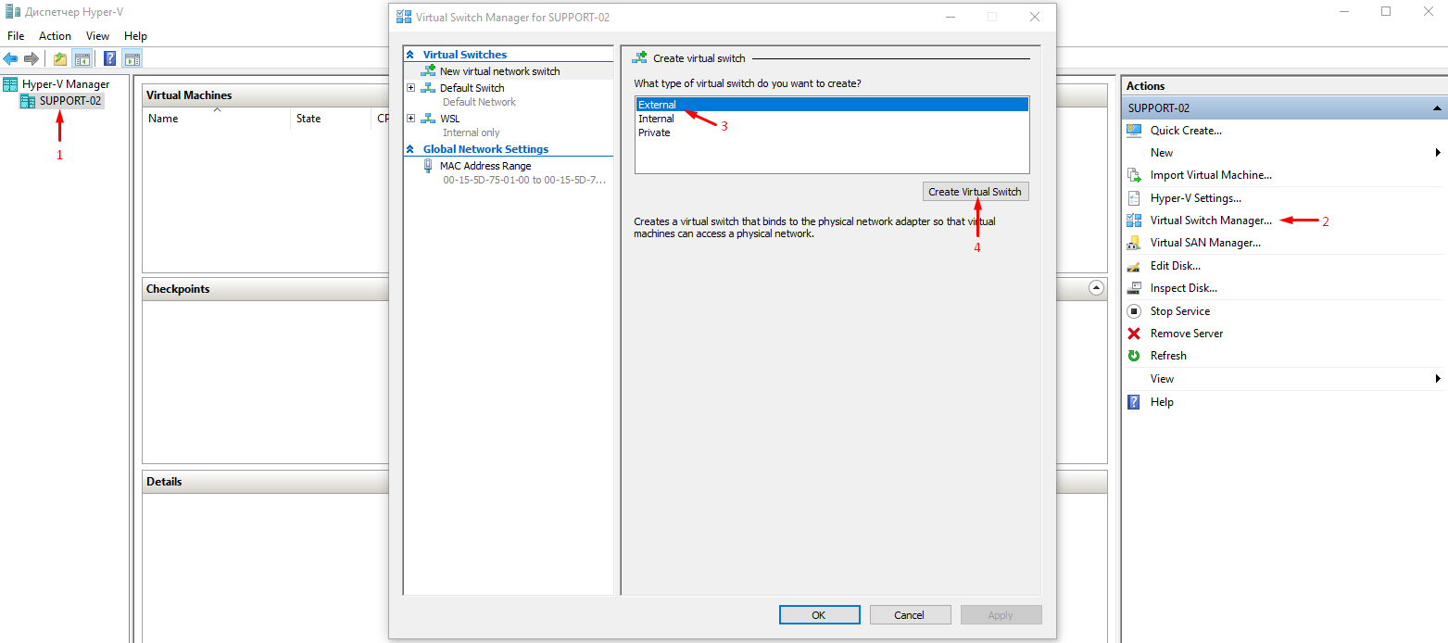Click the back navigation arrow in the toolbar
Image resolution: width=1448 pixels, height=643 pixels.
[11, 58]
